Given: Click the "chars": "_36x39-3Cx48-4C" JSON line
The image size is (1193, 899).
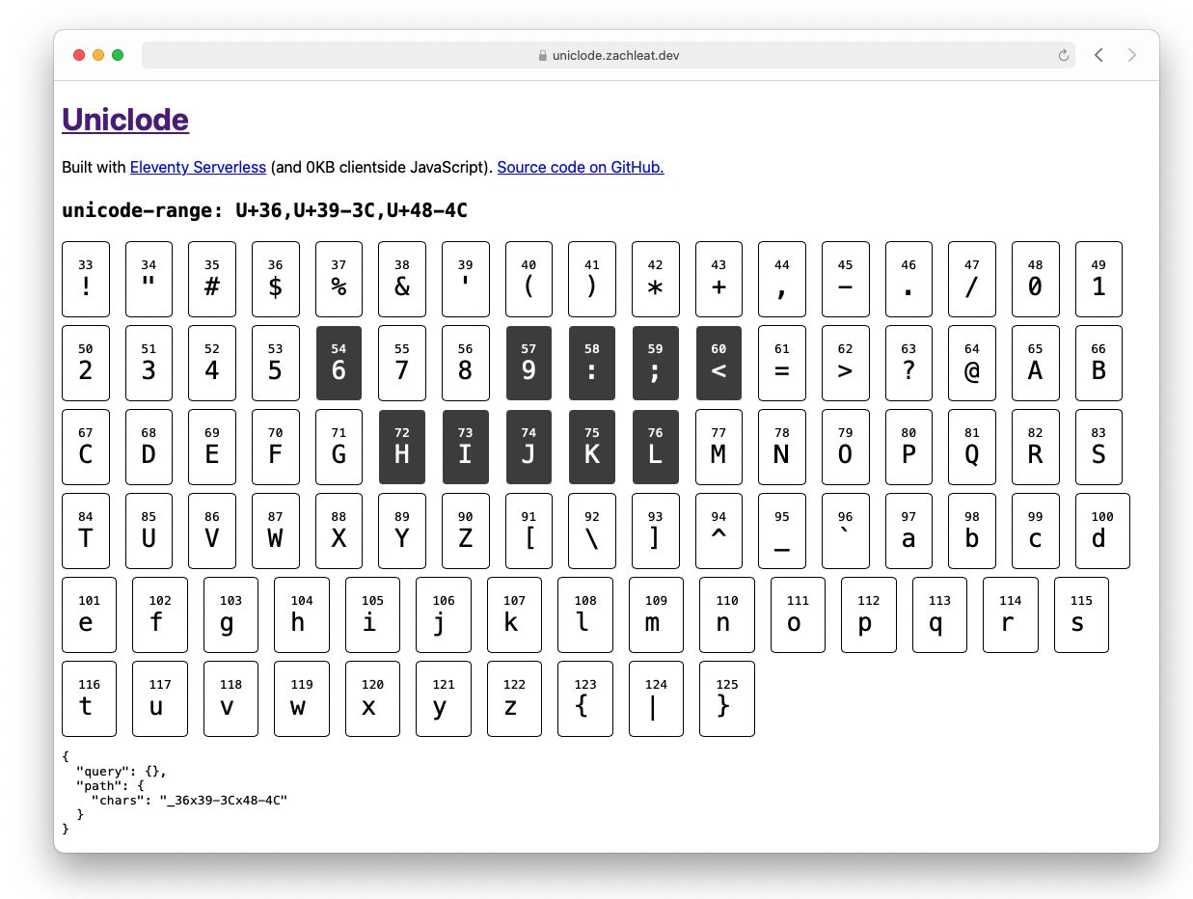Looking at the screenshot, I should coord(189,800).
